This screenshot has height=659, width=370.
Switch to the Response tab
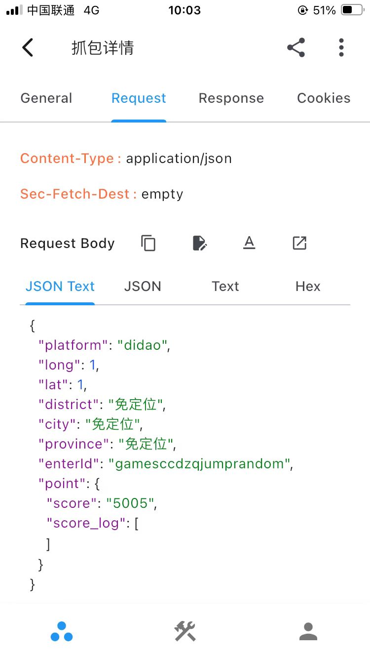click(x=231, y=98)
